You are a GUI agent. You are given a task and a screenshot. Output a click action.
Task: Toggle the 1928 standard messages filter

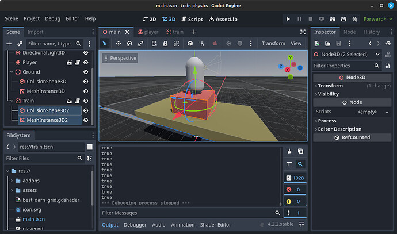295,178
